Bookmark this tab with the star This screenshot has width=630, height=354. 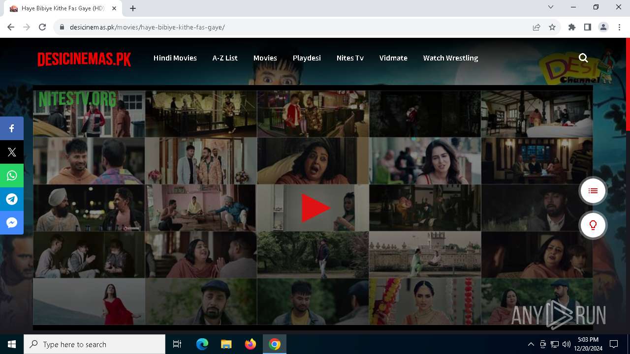coord(552,27)
